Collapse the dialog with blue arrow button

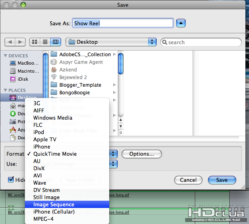tap(181, 23)
